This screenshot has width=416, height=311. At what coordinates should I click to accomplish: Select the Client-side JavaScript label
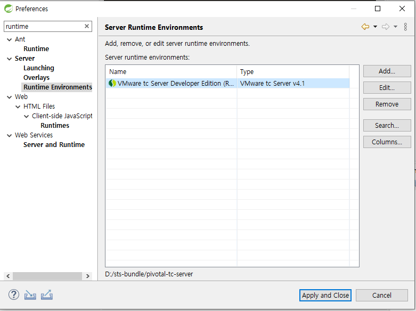62,116
